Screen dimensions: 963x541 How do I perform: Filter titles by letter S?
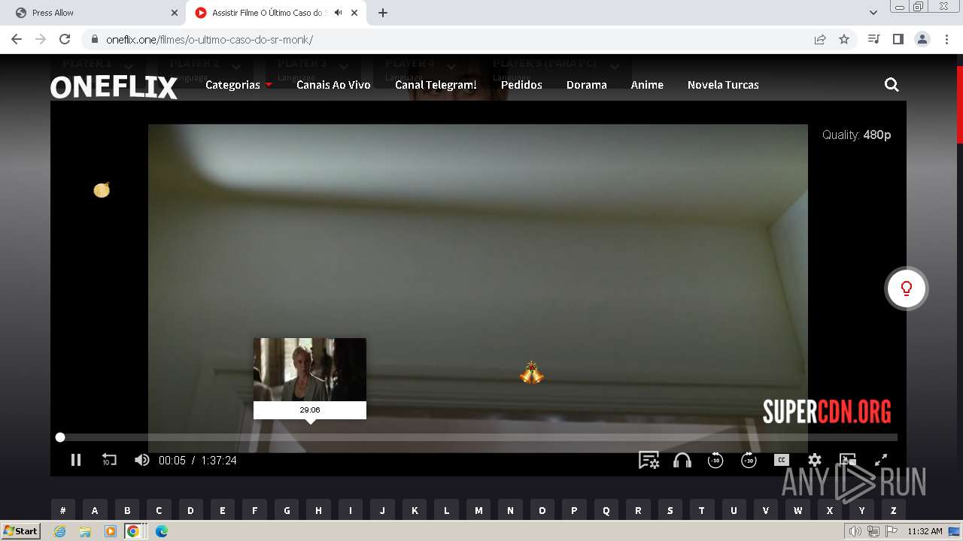pyautogui.click(x=670, y=510)
